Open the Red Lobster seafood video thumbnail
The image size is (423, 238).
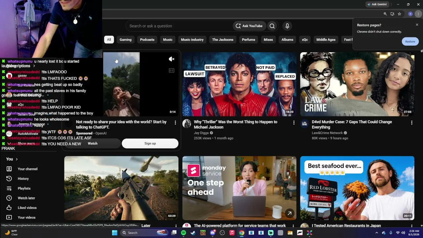pyautogui.click(x=357, y=188)
